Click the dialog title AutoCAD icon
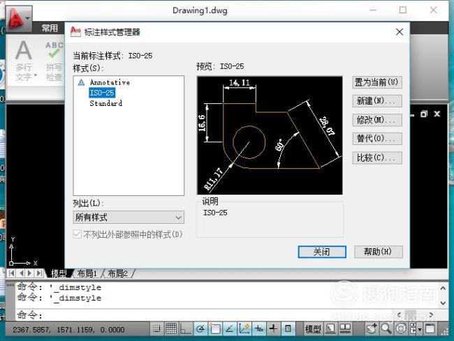Viewport: 454px width, 341px height. click(x=75, y=31)
